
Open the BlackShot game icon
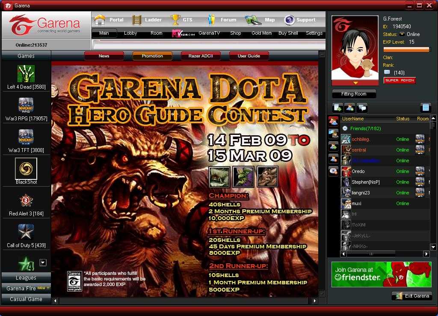coord(26,168)
